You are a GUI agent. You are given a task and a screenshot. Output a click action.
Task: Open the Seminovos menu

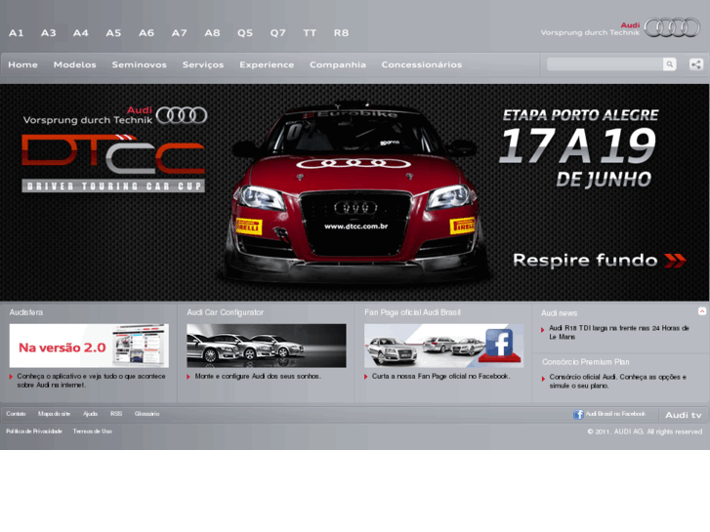pos(140,64)
